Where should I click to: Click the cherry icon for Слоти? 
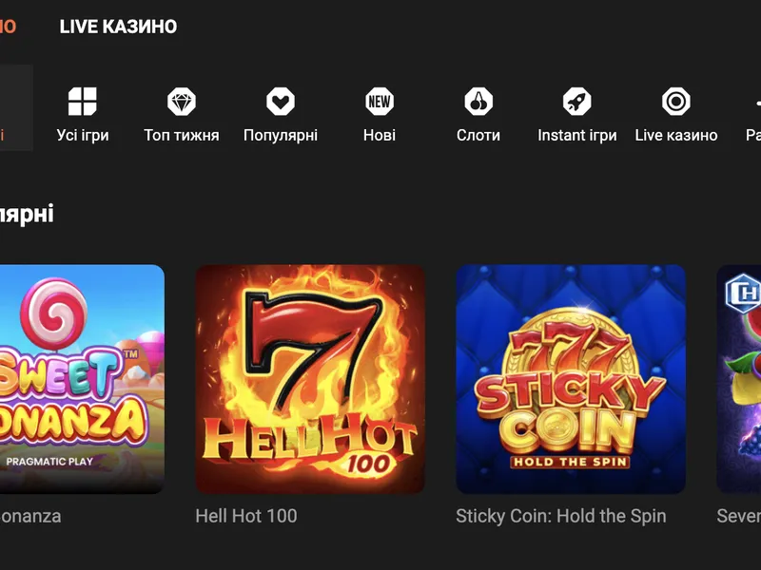click(478, 102)
